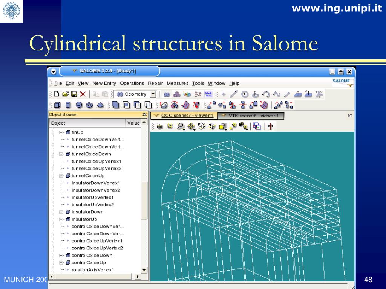Open the Operations menu
This screenshot has width=386, height=289.
(x=132, y=83)
